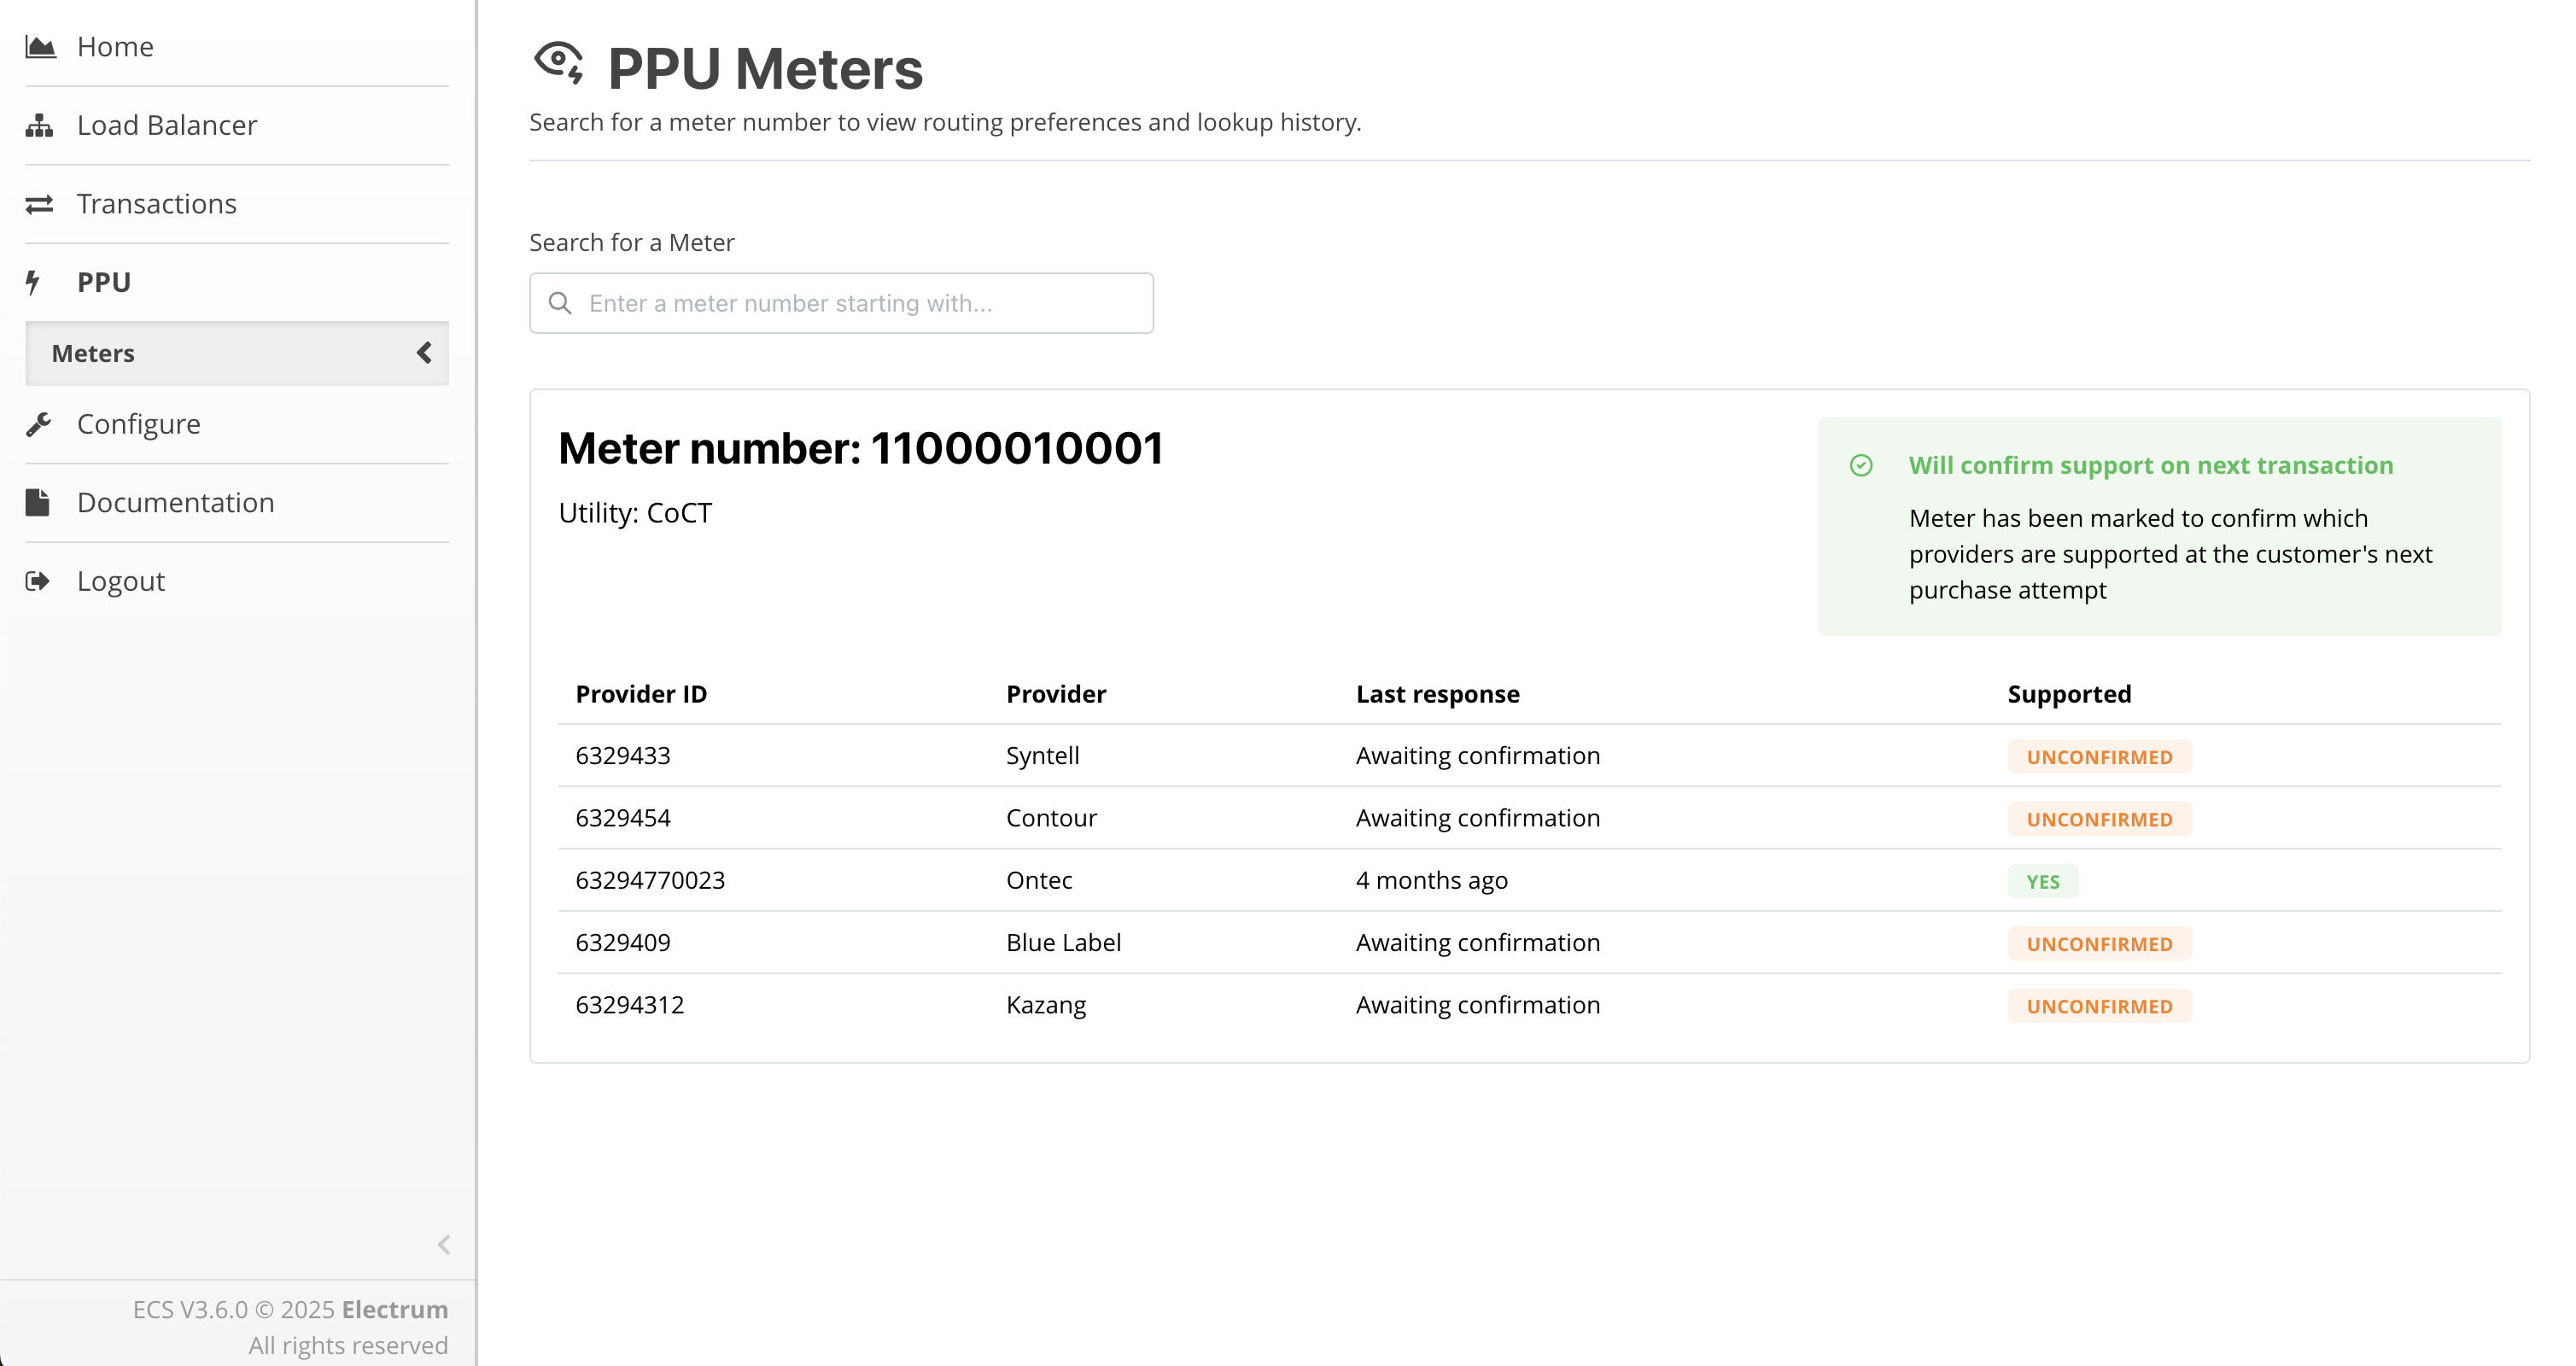Screen dimensions: 2576x1366
Task: Expand the PPU menu section
Action: 104,282
